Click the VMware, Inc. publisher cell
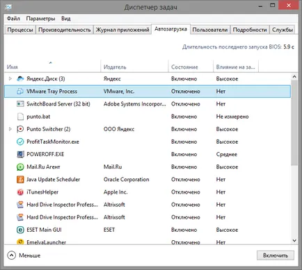 click(x=119, y=92)
